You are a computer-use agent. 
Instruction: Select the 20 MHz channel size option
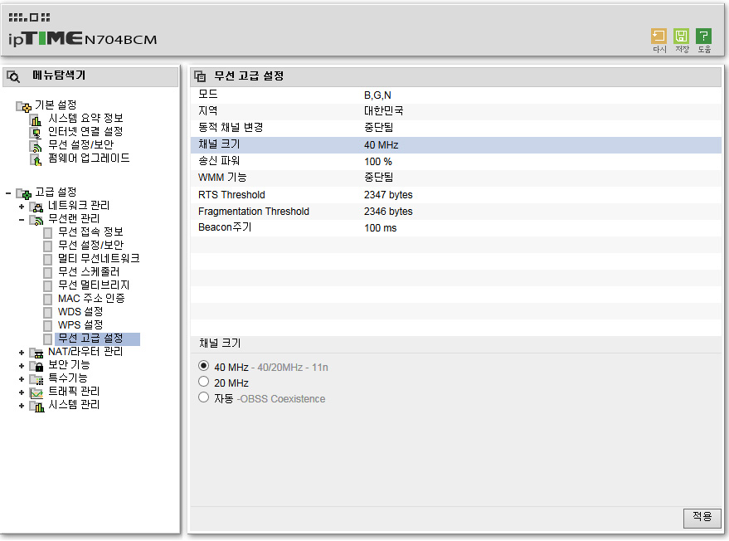point(204,382)
